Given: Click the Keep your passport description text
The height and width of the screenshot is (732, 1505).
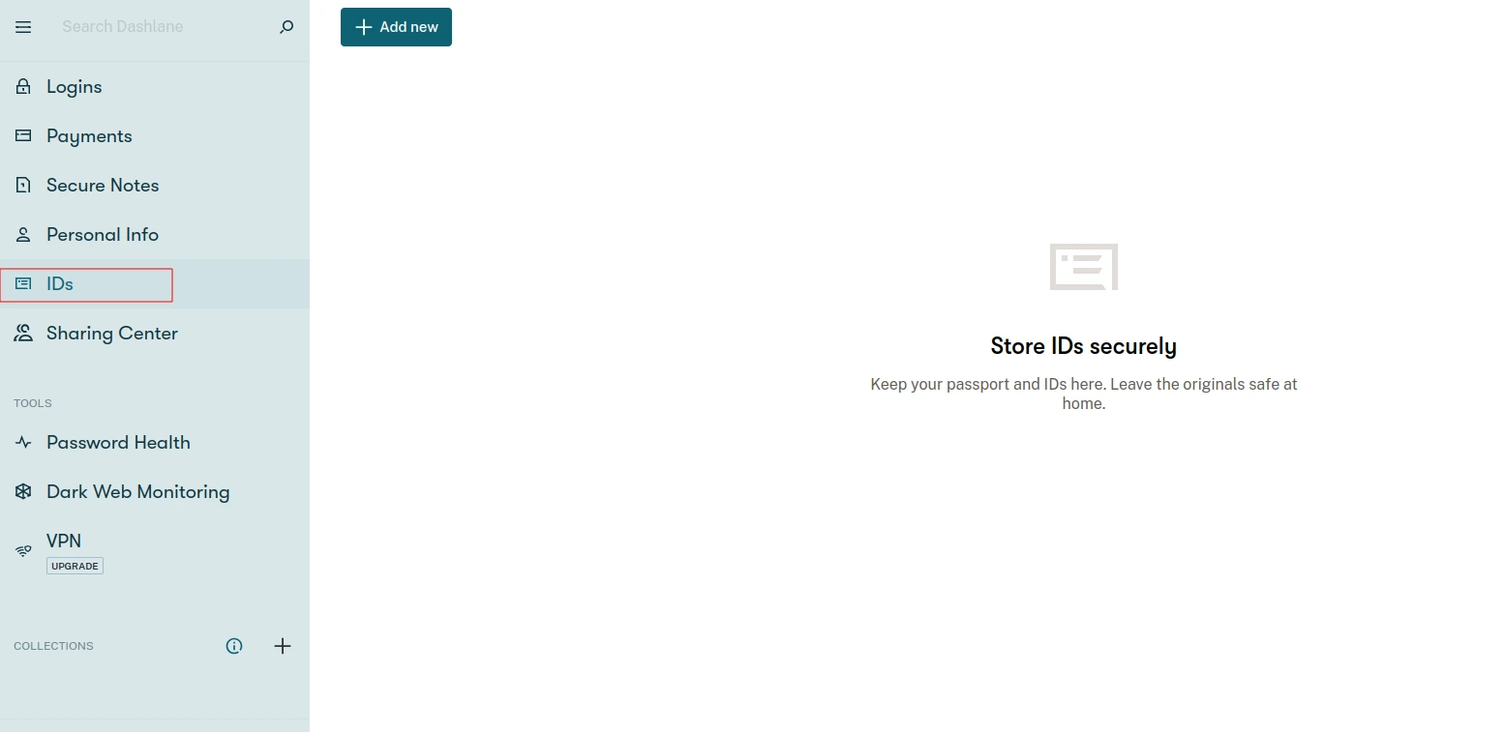Looking at the screenshot, I should [1084, 394].
